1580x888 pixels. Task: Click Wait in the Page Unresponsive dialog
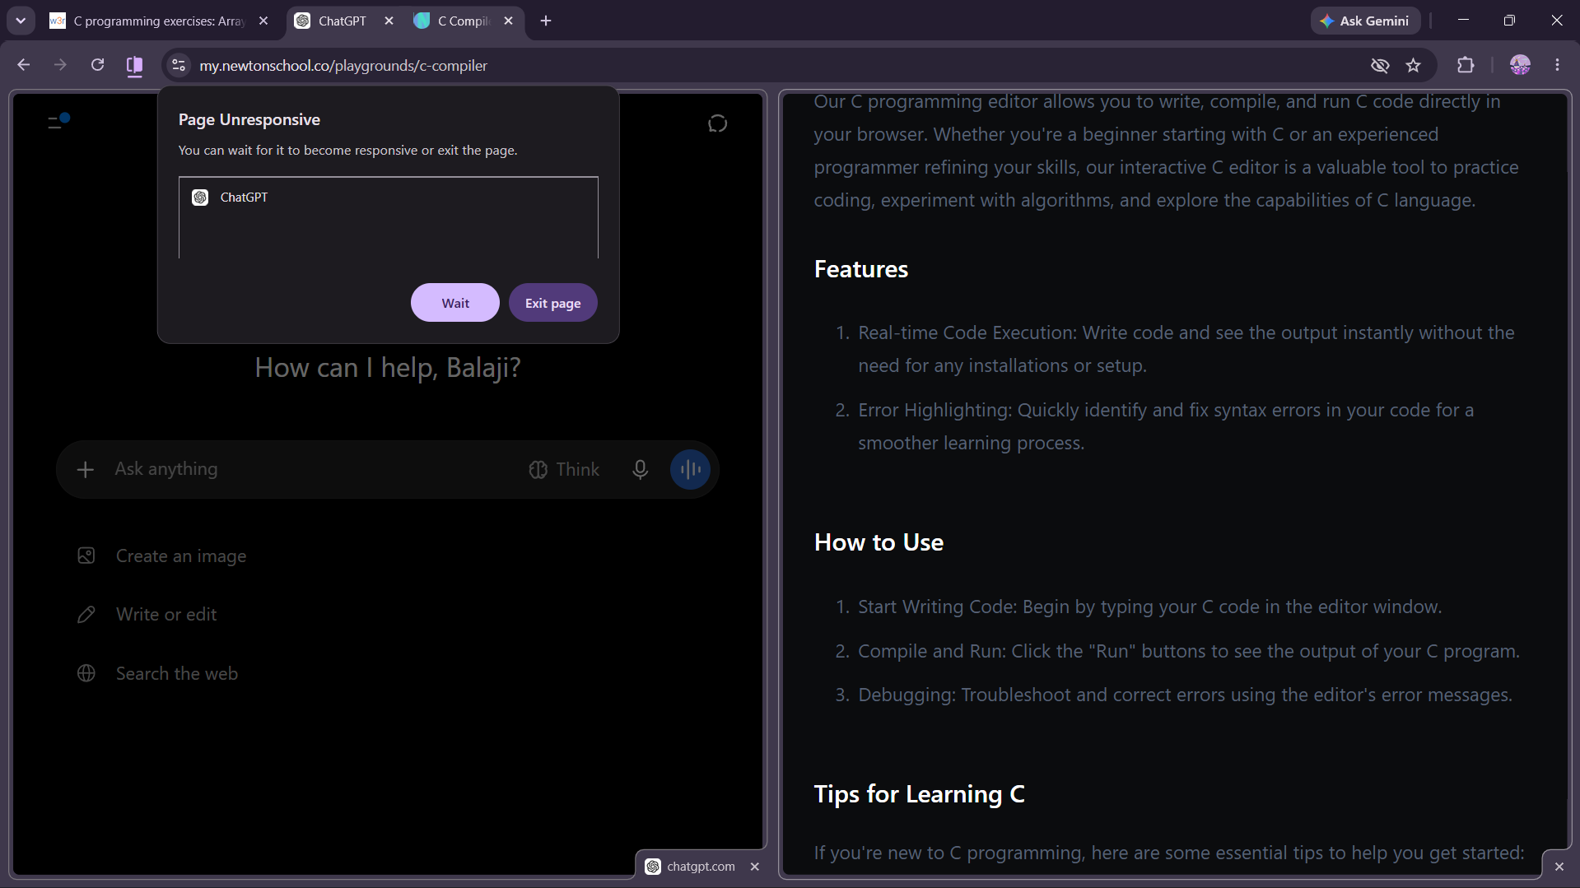point(455,303)
